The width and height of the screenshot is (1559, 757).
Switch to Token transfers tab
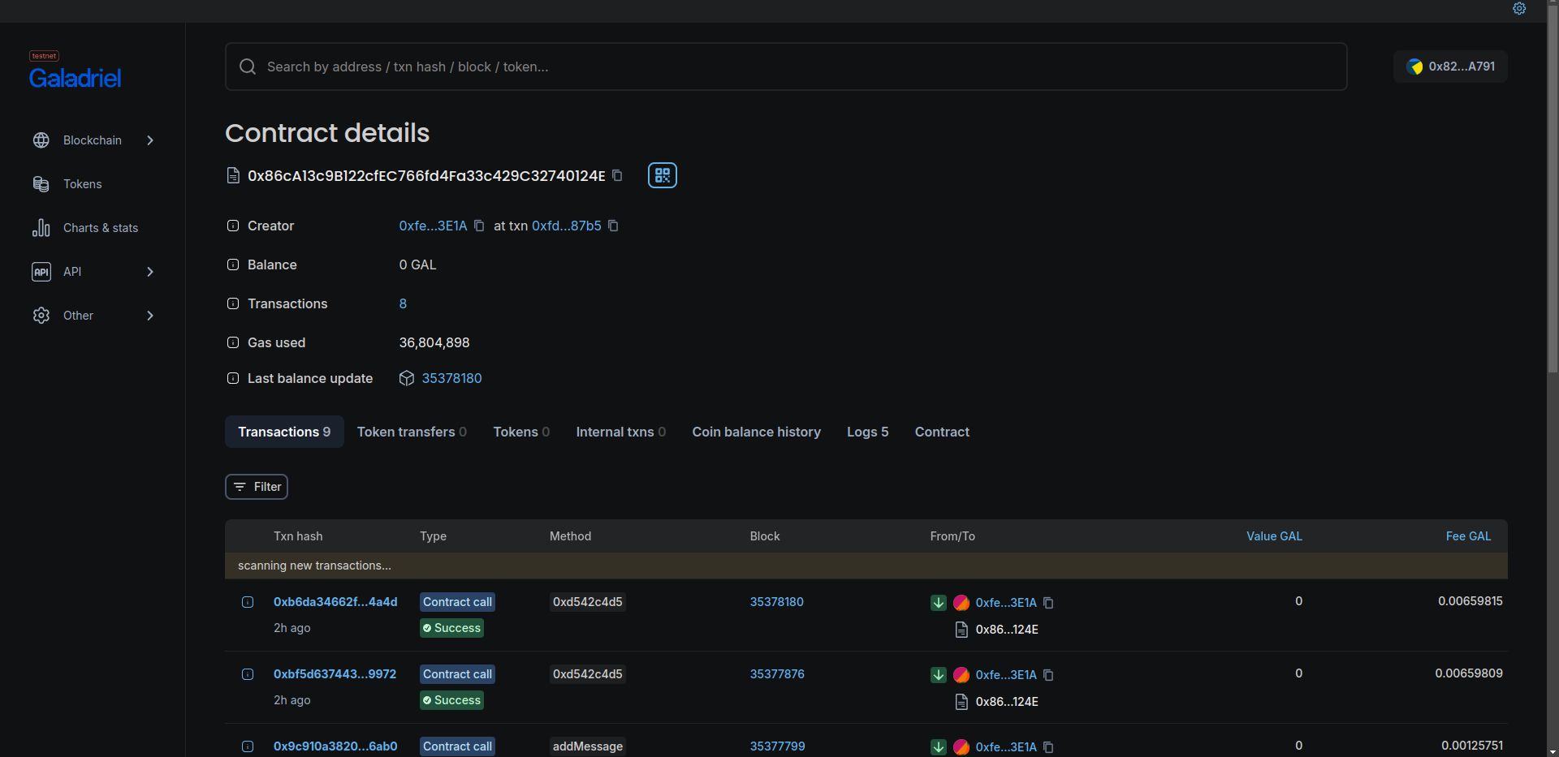click(412, 432)
